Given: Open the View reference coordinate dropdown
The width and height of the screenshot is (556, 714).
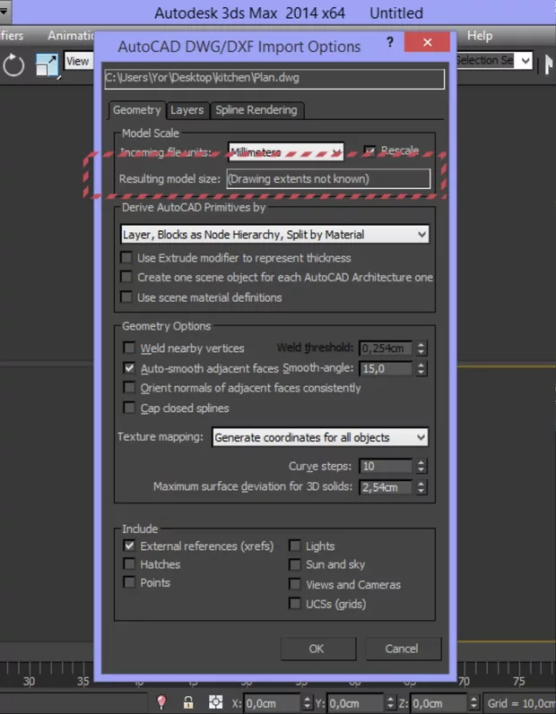Looking at the screenshot, I should point(78,61).
